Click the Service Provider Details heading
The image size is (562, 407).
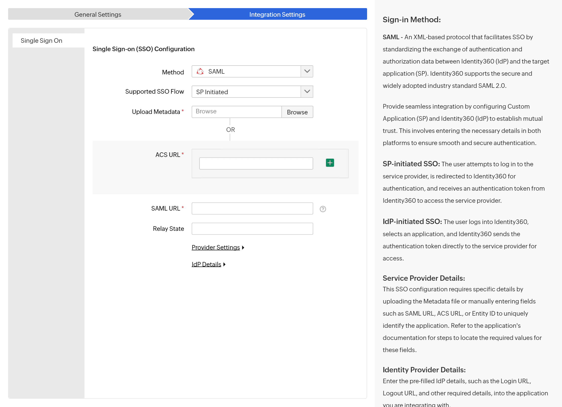click(424, 278)
